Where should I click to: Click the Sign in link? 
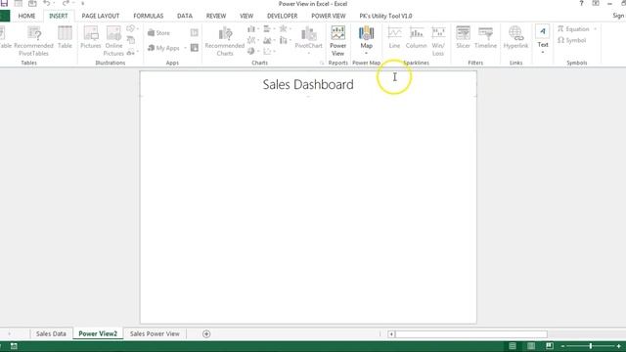pos(619,16)
